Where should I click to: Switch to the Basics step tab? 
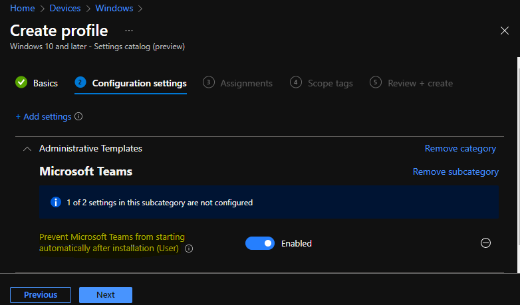pos(37,83)
